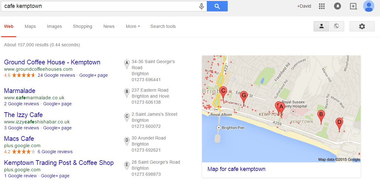Click the voice search microphone icon
380x183 pixels.
click(201, 6)
